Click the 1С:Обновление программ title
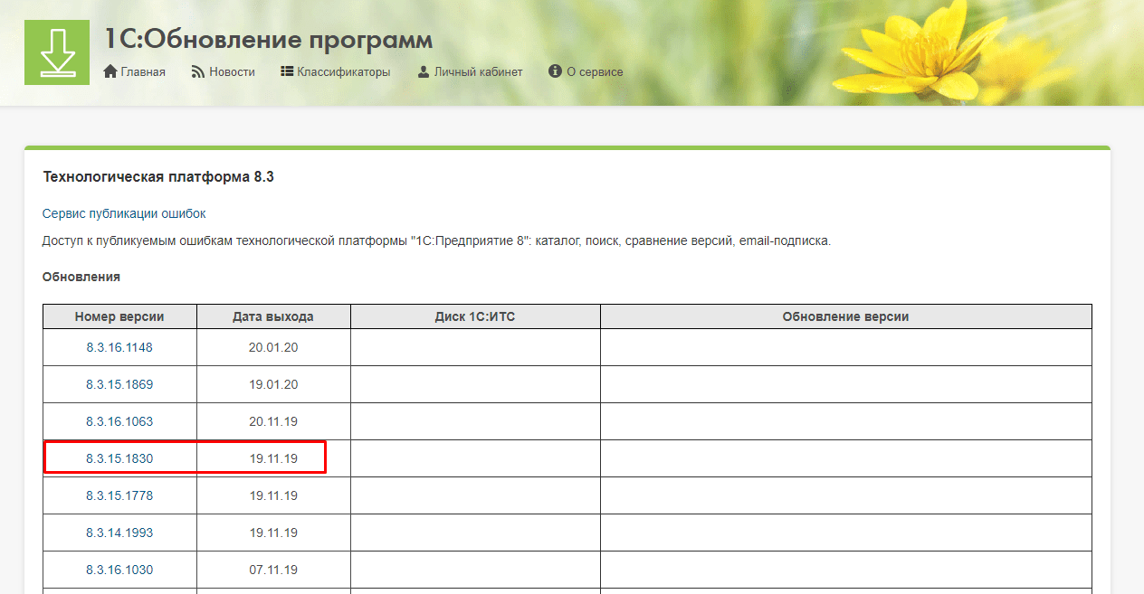The width and height of the screenshot is (1144, 594). click(x=268, y=40)
